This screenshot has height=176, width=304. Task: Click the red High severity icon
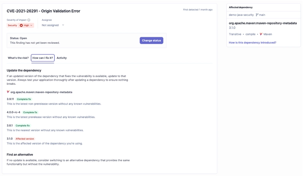click(22, 25)
